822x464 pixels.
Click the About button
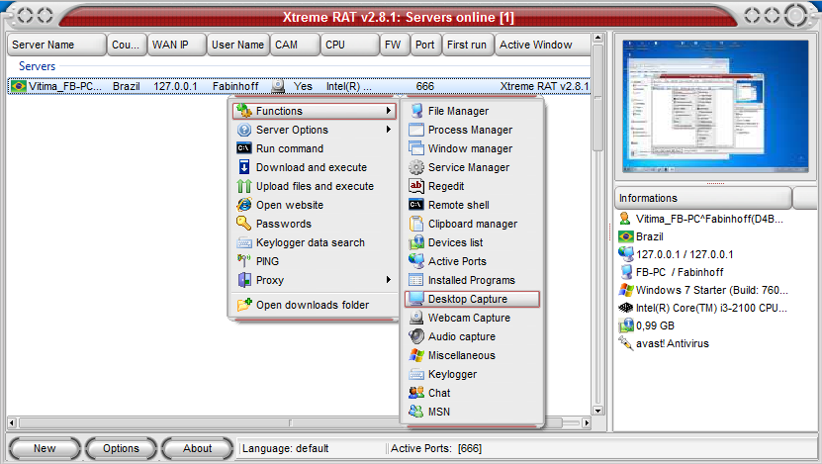click(198, 448)
